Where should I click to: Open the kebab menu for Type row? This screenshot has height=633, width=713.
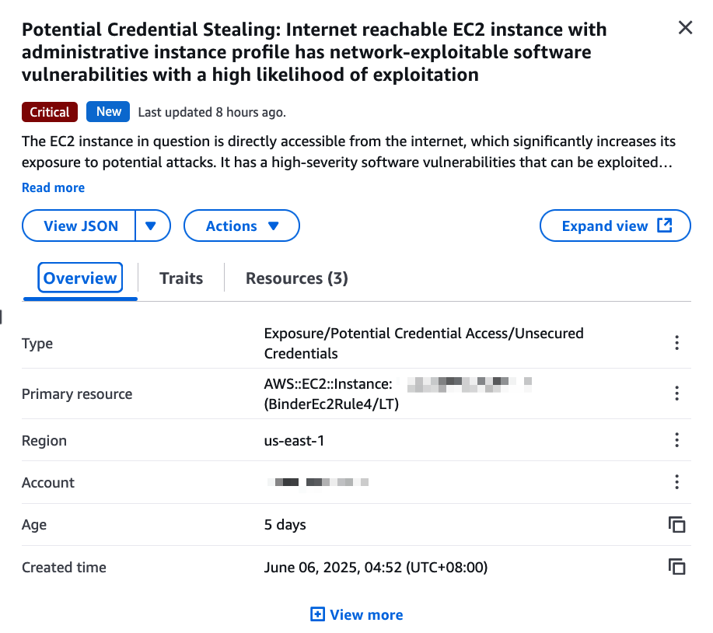pyautogui.click(x=676, y=343)
